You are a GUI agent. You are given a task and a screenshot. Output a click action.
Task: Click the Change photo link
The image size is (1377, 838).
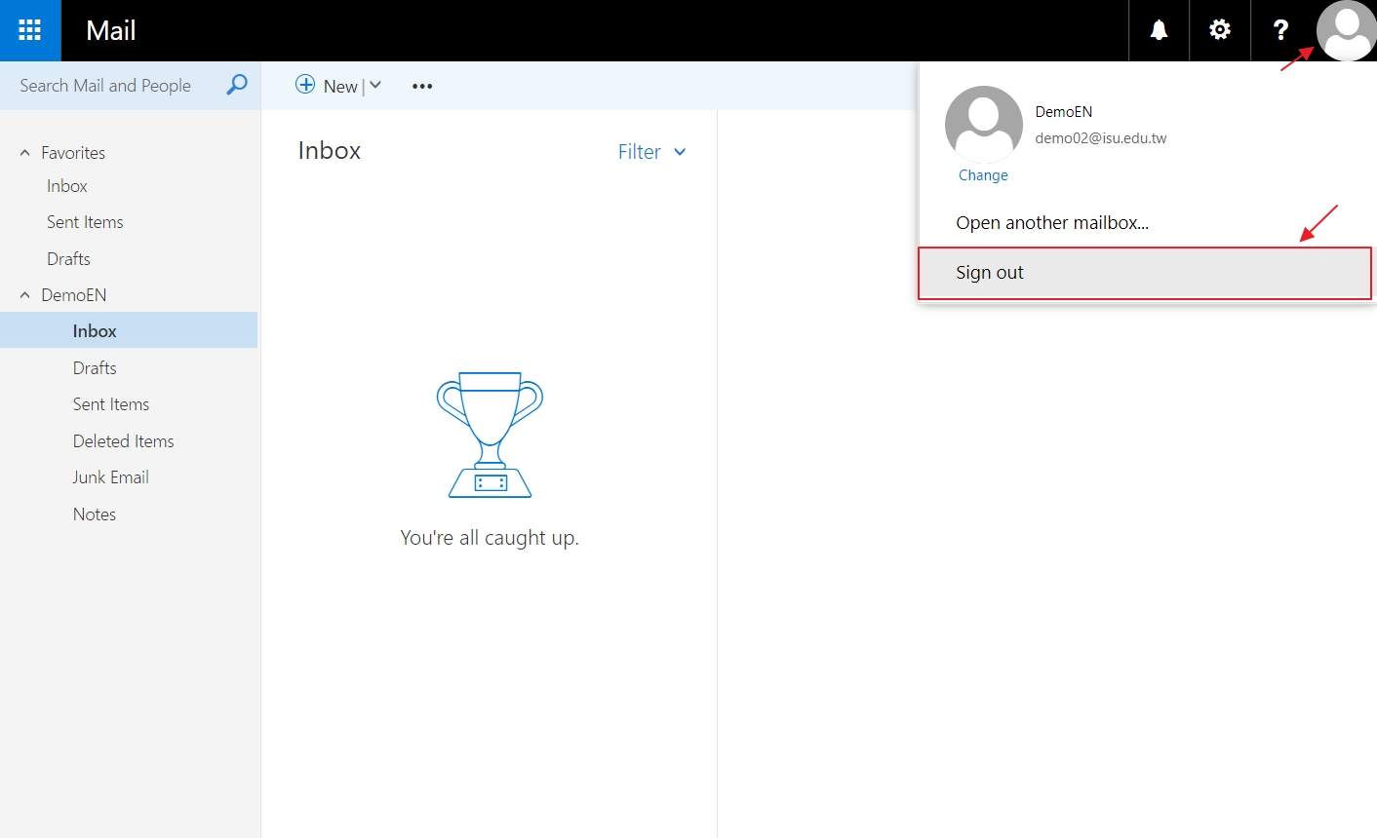[x=983, y=175]
